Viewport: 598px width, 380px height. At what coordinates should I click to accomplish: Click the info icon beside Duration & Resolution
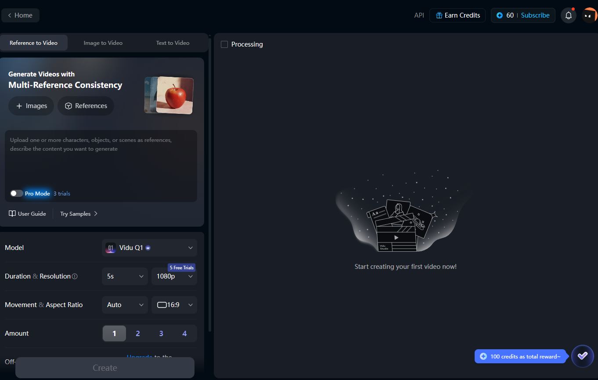coord(75,276)
